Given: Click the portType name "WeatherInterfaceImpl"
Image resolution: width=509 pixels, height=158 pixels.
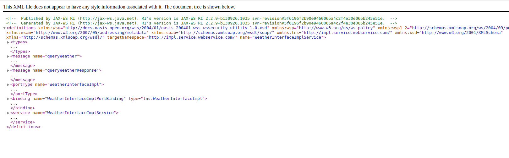Looking at the screenshot, I should (x=74, y=84).
